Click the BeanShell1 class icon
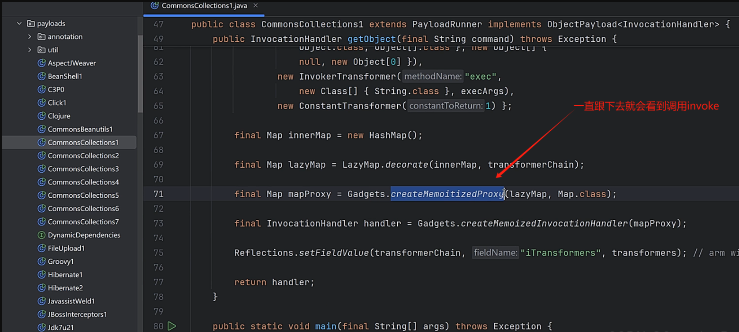This screenshot has width=739, height=332. coord(41,76)
